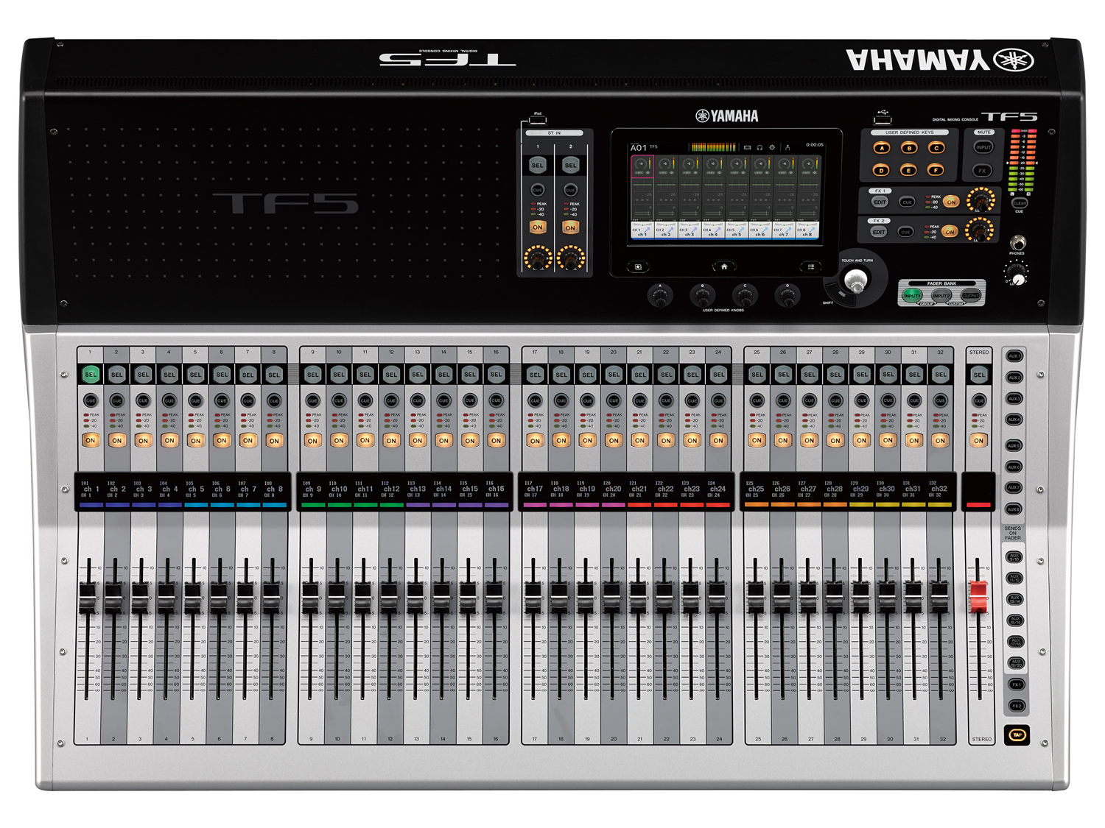Select AUX 1 sends on fader
The image size is (1105, 828).
(x=1014, y=356)
